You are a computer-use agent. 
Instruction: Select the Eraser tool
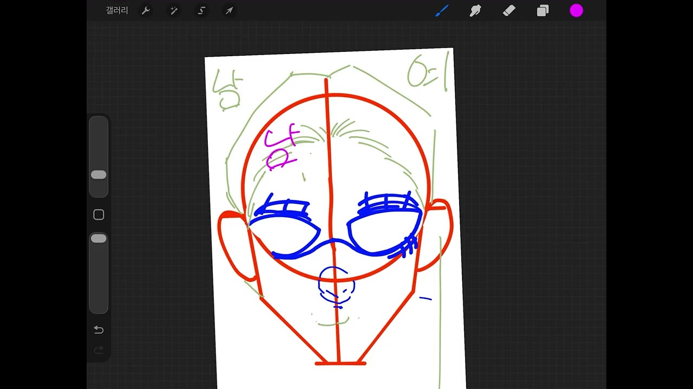point(509,10)
